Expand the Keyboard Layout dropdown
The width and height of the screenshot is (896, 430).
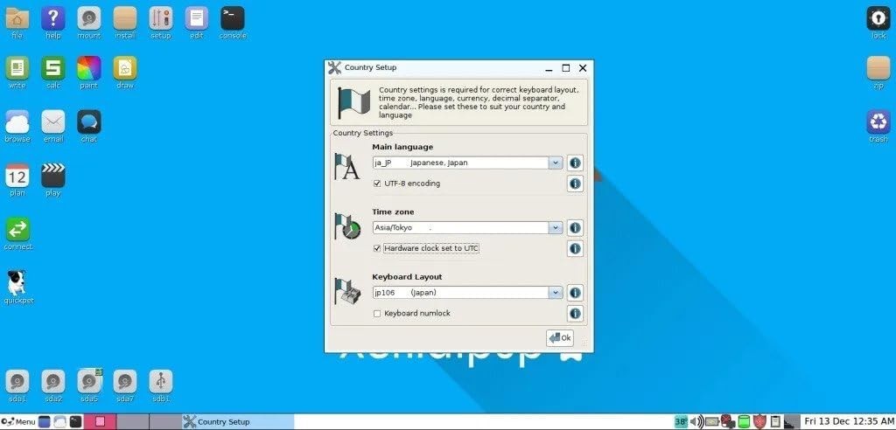click(556, 293)
